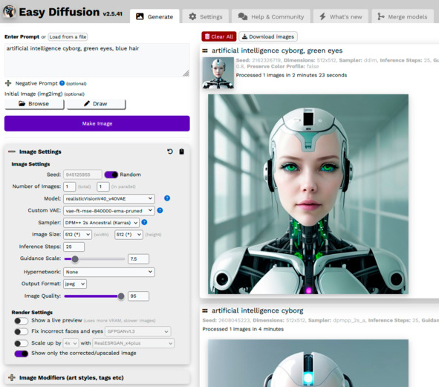The width and height of the screenshot is (439, 387).
Task: Click the Negative Prompt info icon
Action: (x=62, y=83)
